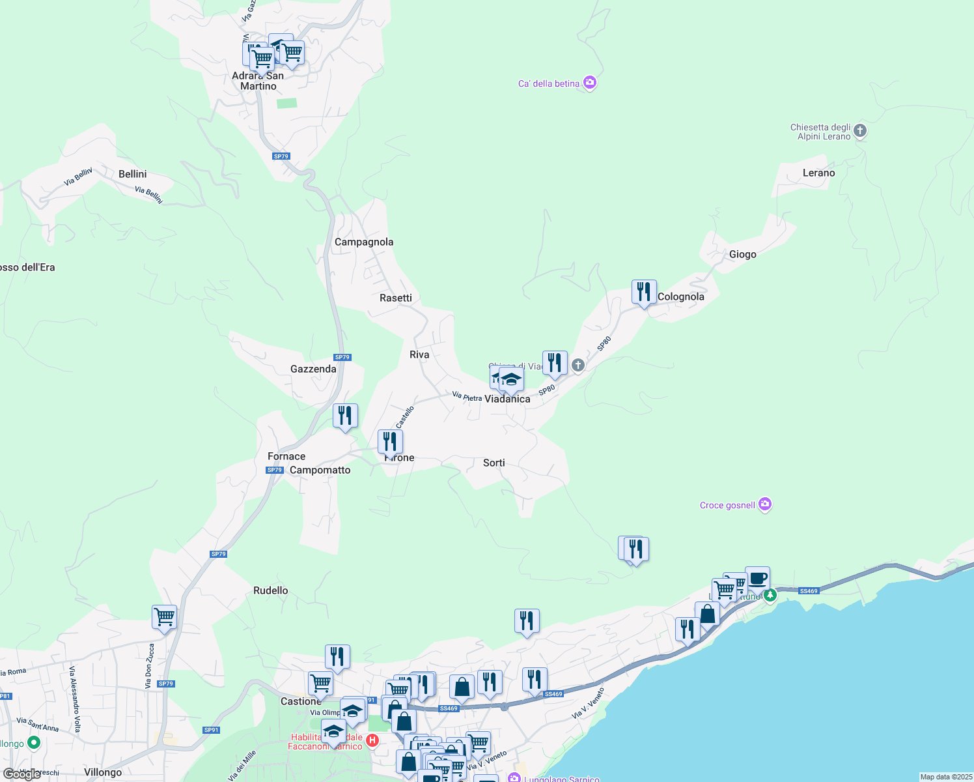Click the restaurant marker beside Chiesa di Viadanica
Screen dimensions: 974x782
(x=555, y=364)
